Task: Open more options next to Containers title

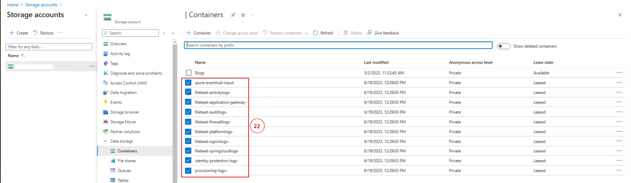Action: [x=253, y=15]
